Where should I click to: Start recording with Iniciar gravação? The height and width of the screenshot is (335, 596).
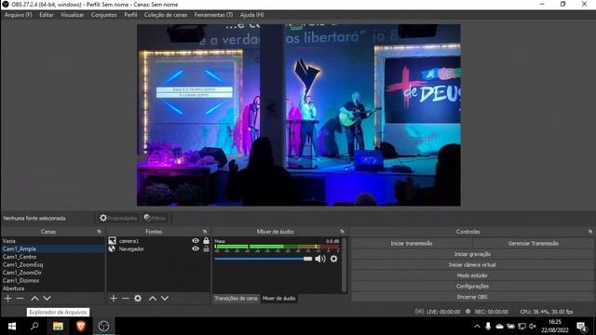[472, 254]
